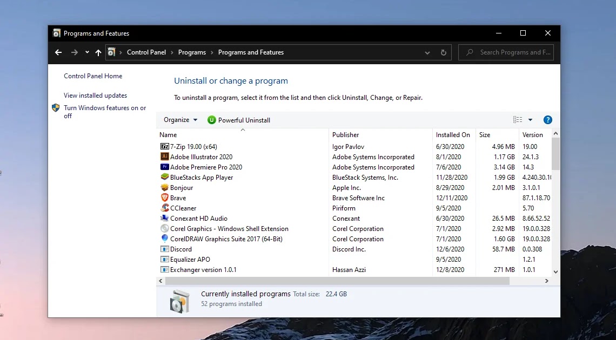Expand the chevron after Control Panel breadcrumb

(x=172, y=52)
